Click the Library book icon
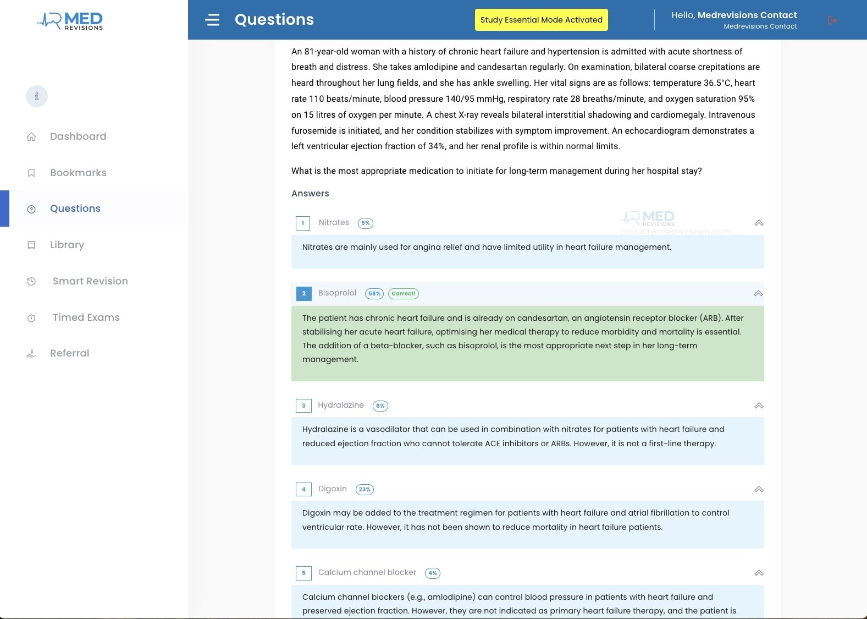 coord(31,245)
